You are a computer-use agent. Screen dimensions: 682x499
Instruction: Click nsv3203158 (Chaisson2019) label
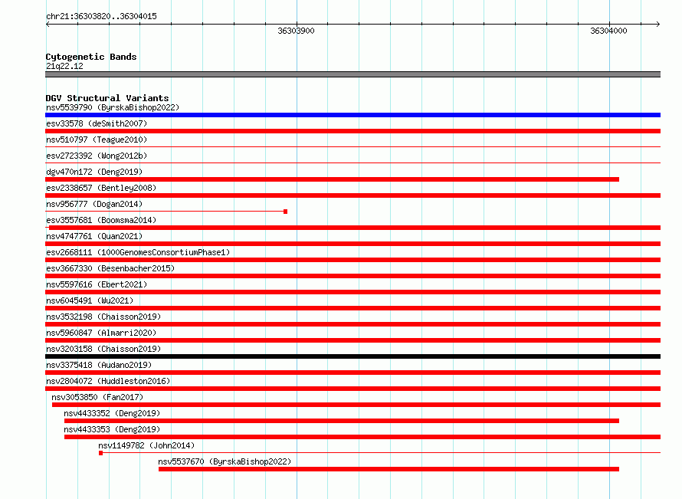(x=103, y=349)
